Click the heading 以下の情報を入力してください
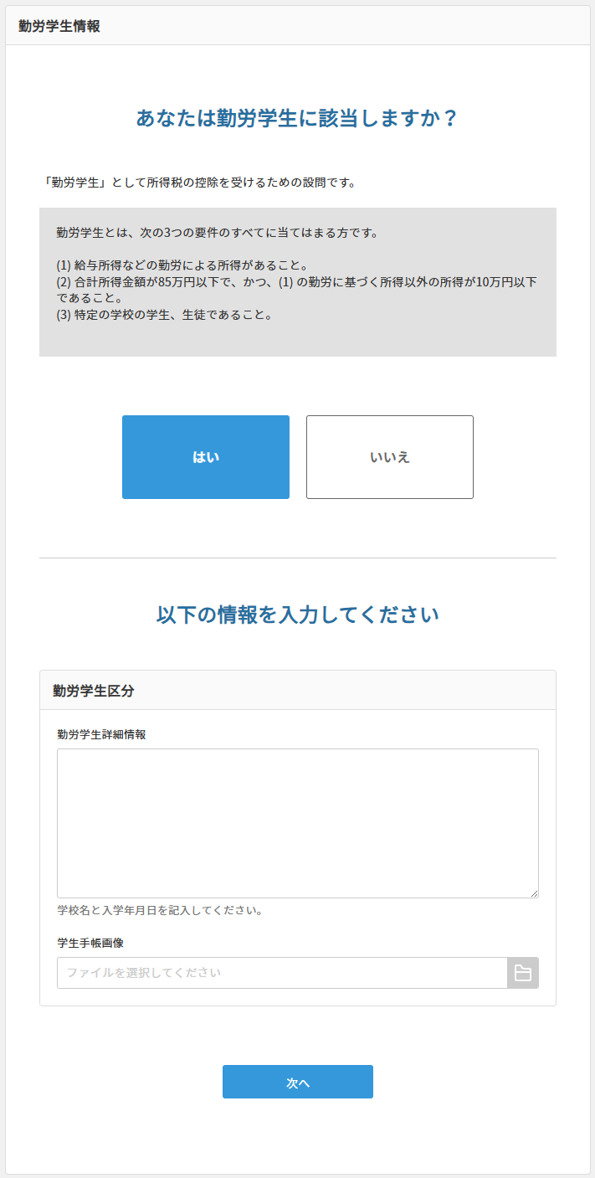The height and width of the screenshot is (1178, 595). 297,612
